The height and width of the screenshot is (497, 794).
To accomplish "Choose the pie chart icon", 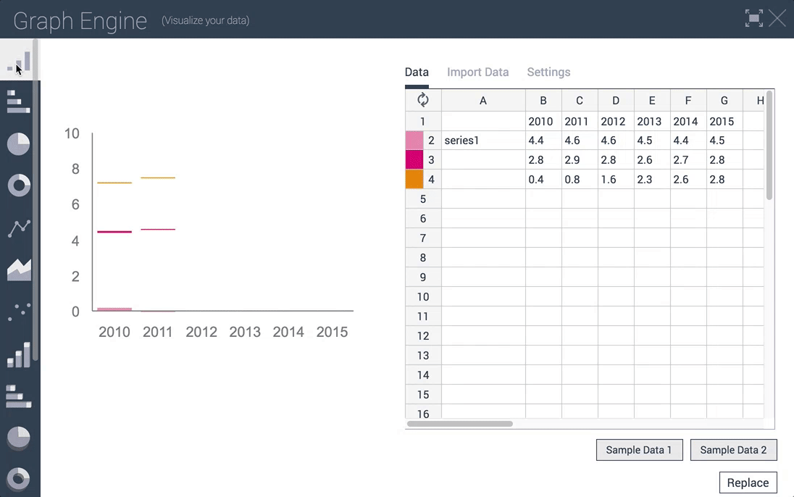I will pos(19,144).
